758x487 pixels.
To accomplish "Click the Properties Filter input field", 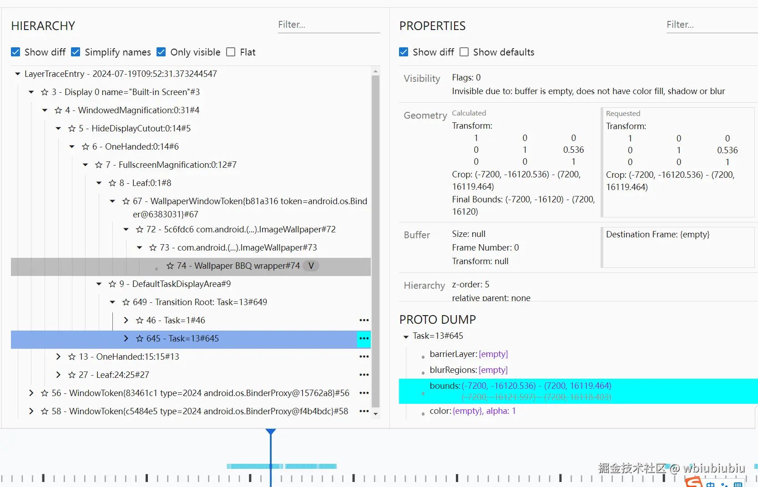I will coord(712,25).
